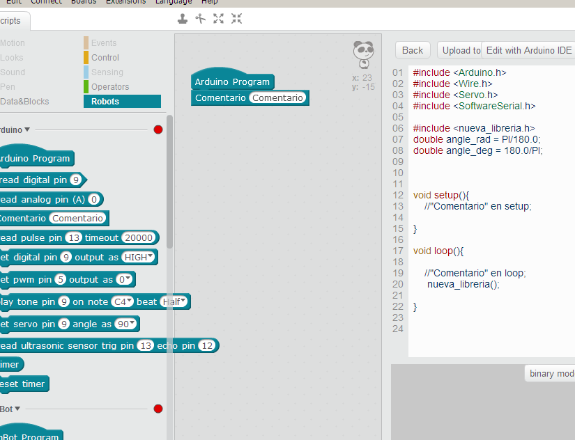
Task: Click the Upload to Arduino button
Action: (459, 50)
